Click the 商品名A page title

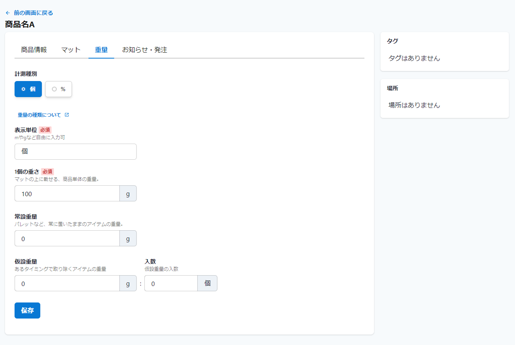[x=20, y=24]
